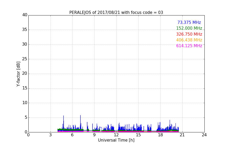The image size is (227, 151).
Task: Click the y-axis tick label 15
Action: tap(25, 88)
